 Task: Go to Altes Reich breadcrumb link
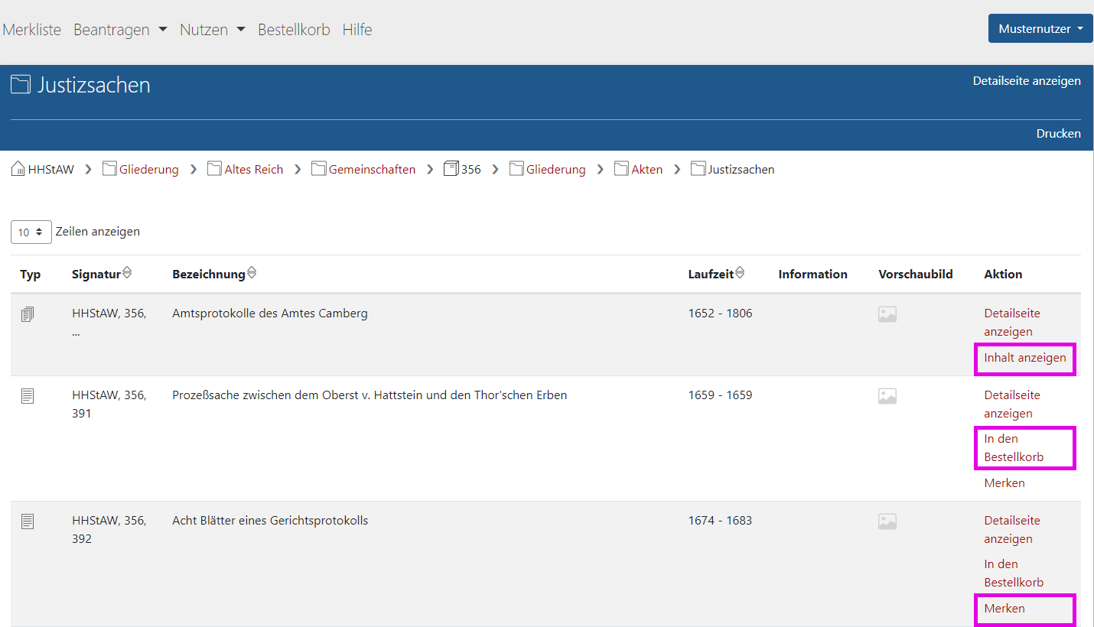coord(254,169)
